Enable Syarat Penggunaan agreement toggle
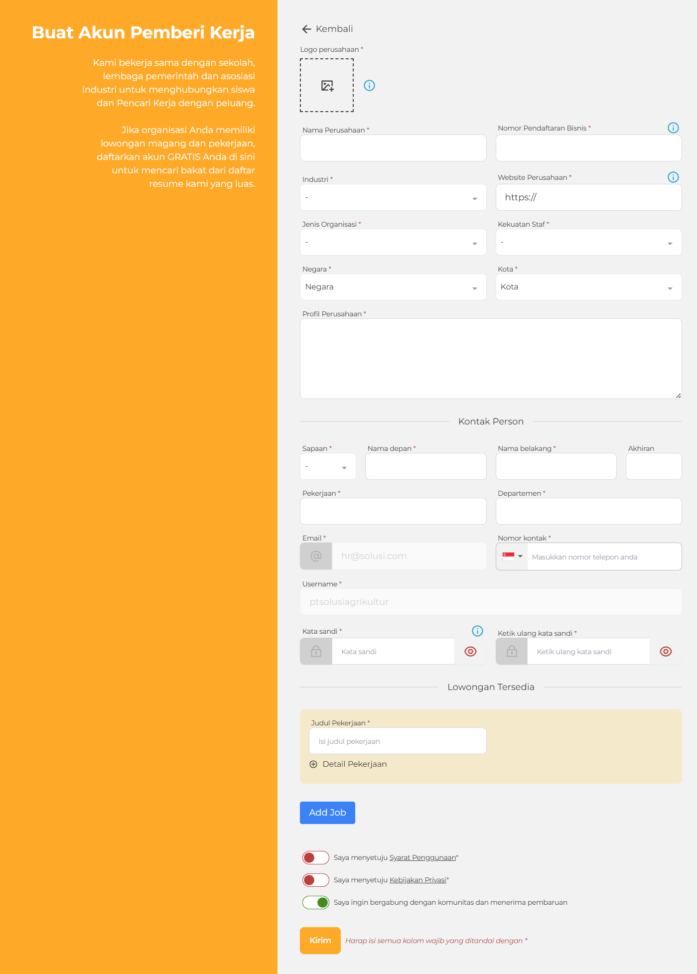697x974 pixels. pos(315,857)
